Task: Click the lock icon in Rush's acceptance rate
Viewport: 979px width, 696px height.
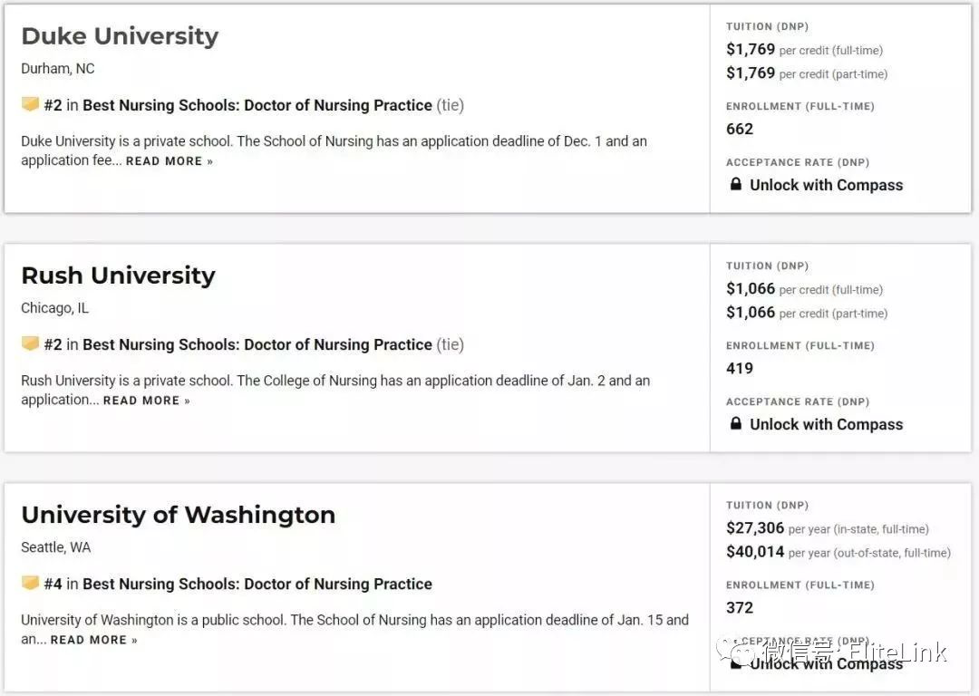Action: pyautogui.click(x=736, y=423)
